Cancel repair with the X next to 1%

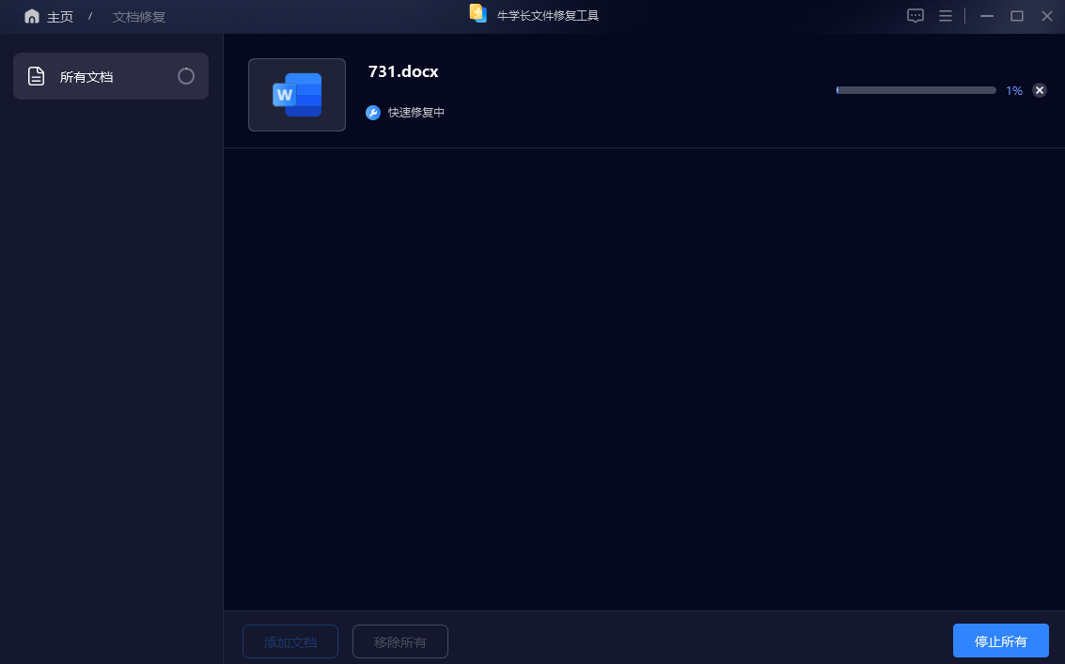(1040, 90)
